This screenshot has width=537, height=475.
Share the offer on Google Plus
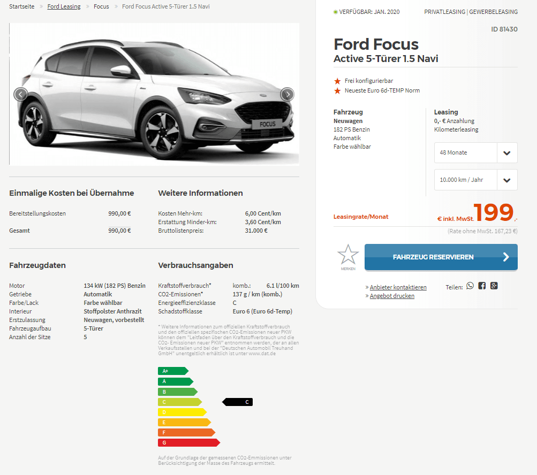point(494,286)
